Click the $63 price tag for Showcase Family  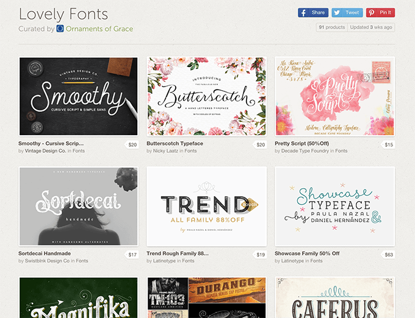point(388,255)
